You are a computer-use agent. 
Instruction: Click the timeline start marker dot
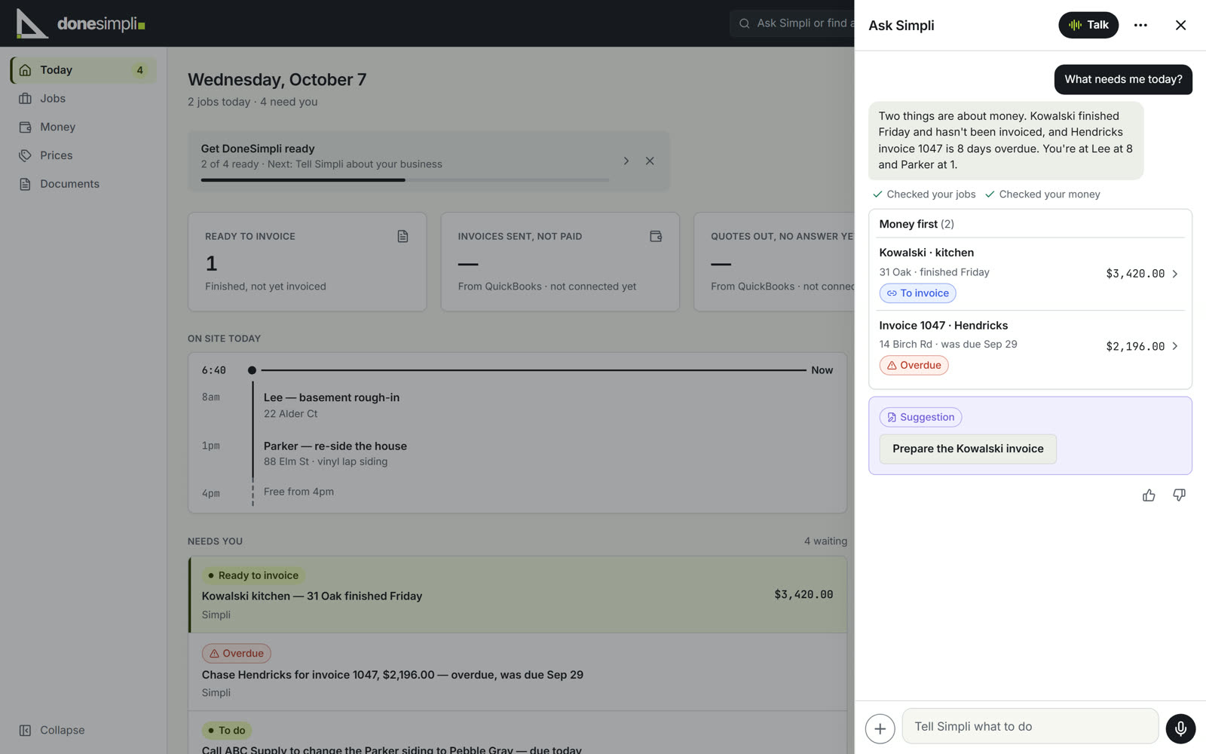click(x=252, y=370)
